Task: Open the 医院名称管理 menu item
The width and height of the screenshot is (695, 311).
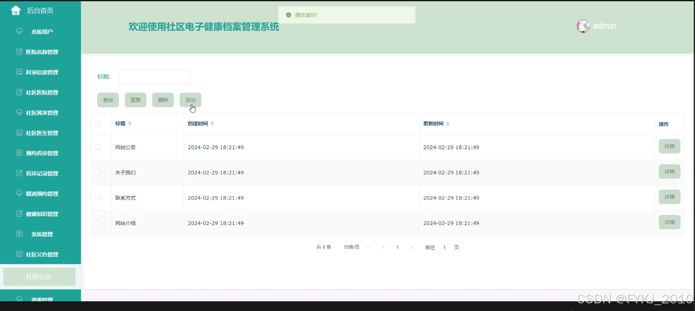Action: click(41, 52)
